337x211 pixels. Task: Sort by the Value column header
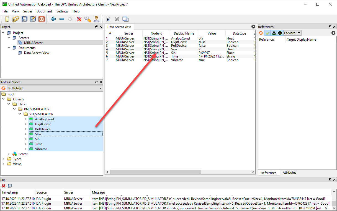pos(212,33)
